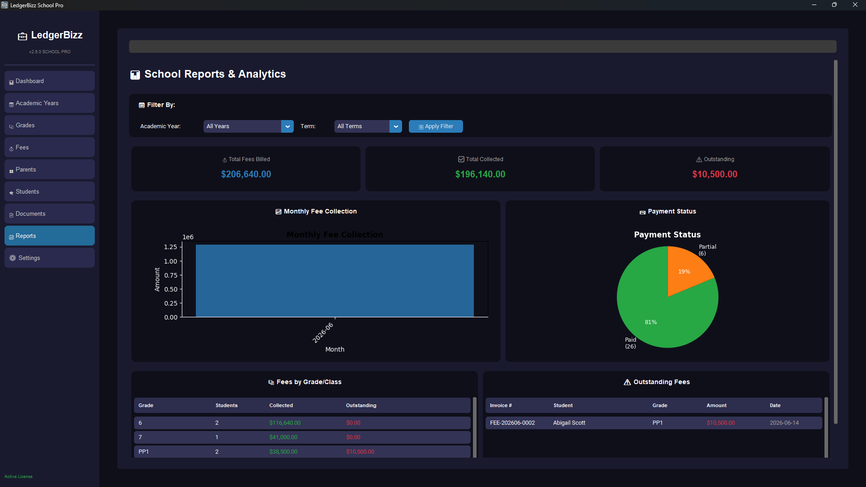The height and width of the screenshot is (487, 866).
Task: Click the app icon in title bar
Action: (x=5, y=5)
